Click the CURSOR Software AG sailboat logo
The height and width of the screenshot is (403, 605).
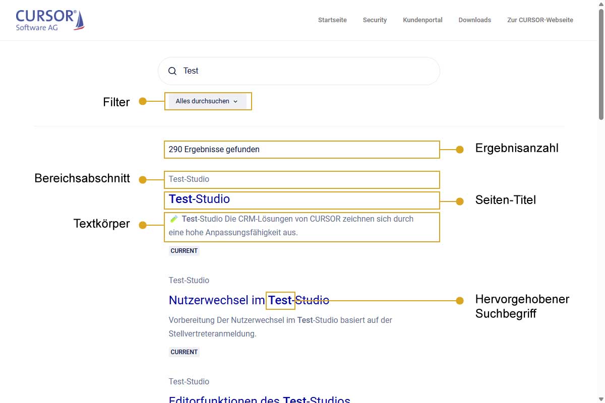[49, 19]
